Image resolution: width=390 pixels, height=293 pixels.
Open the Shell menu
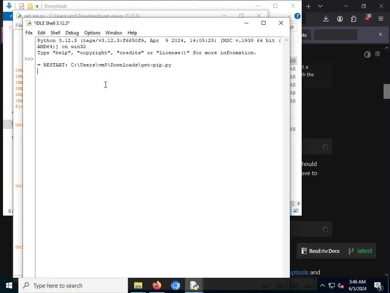click(x=55, y=33)
